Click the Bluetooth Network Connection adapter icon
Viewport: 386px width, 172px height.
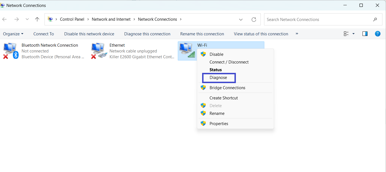pyautogui.click(x=11, y=51)
